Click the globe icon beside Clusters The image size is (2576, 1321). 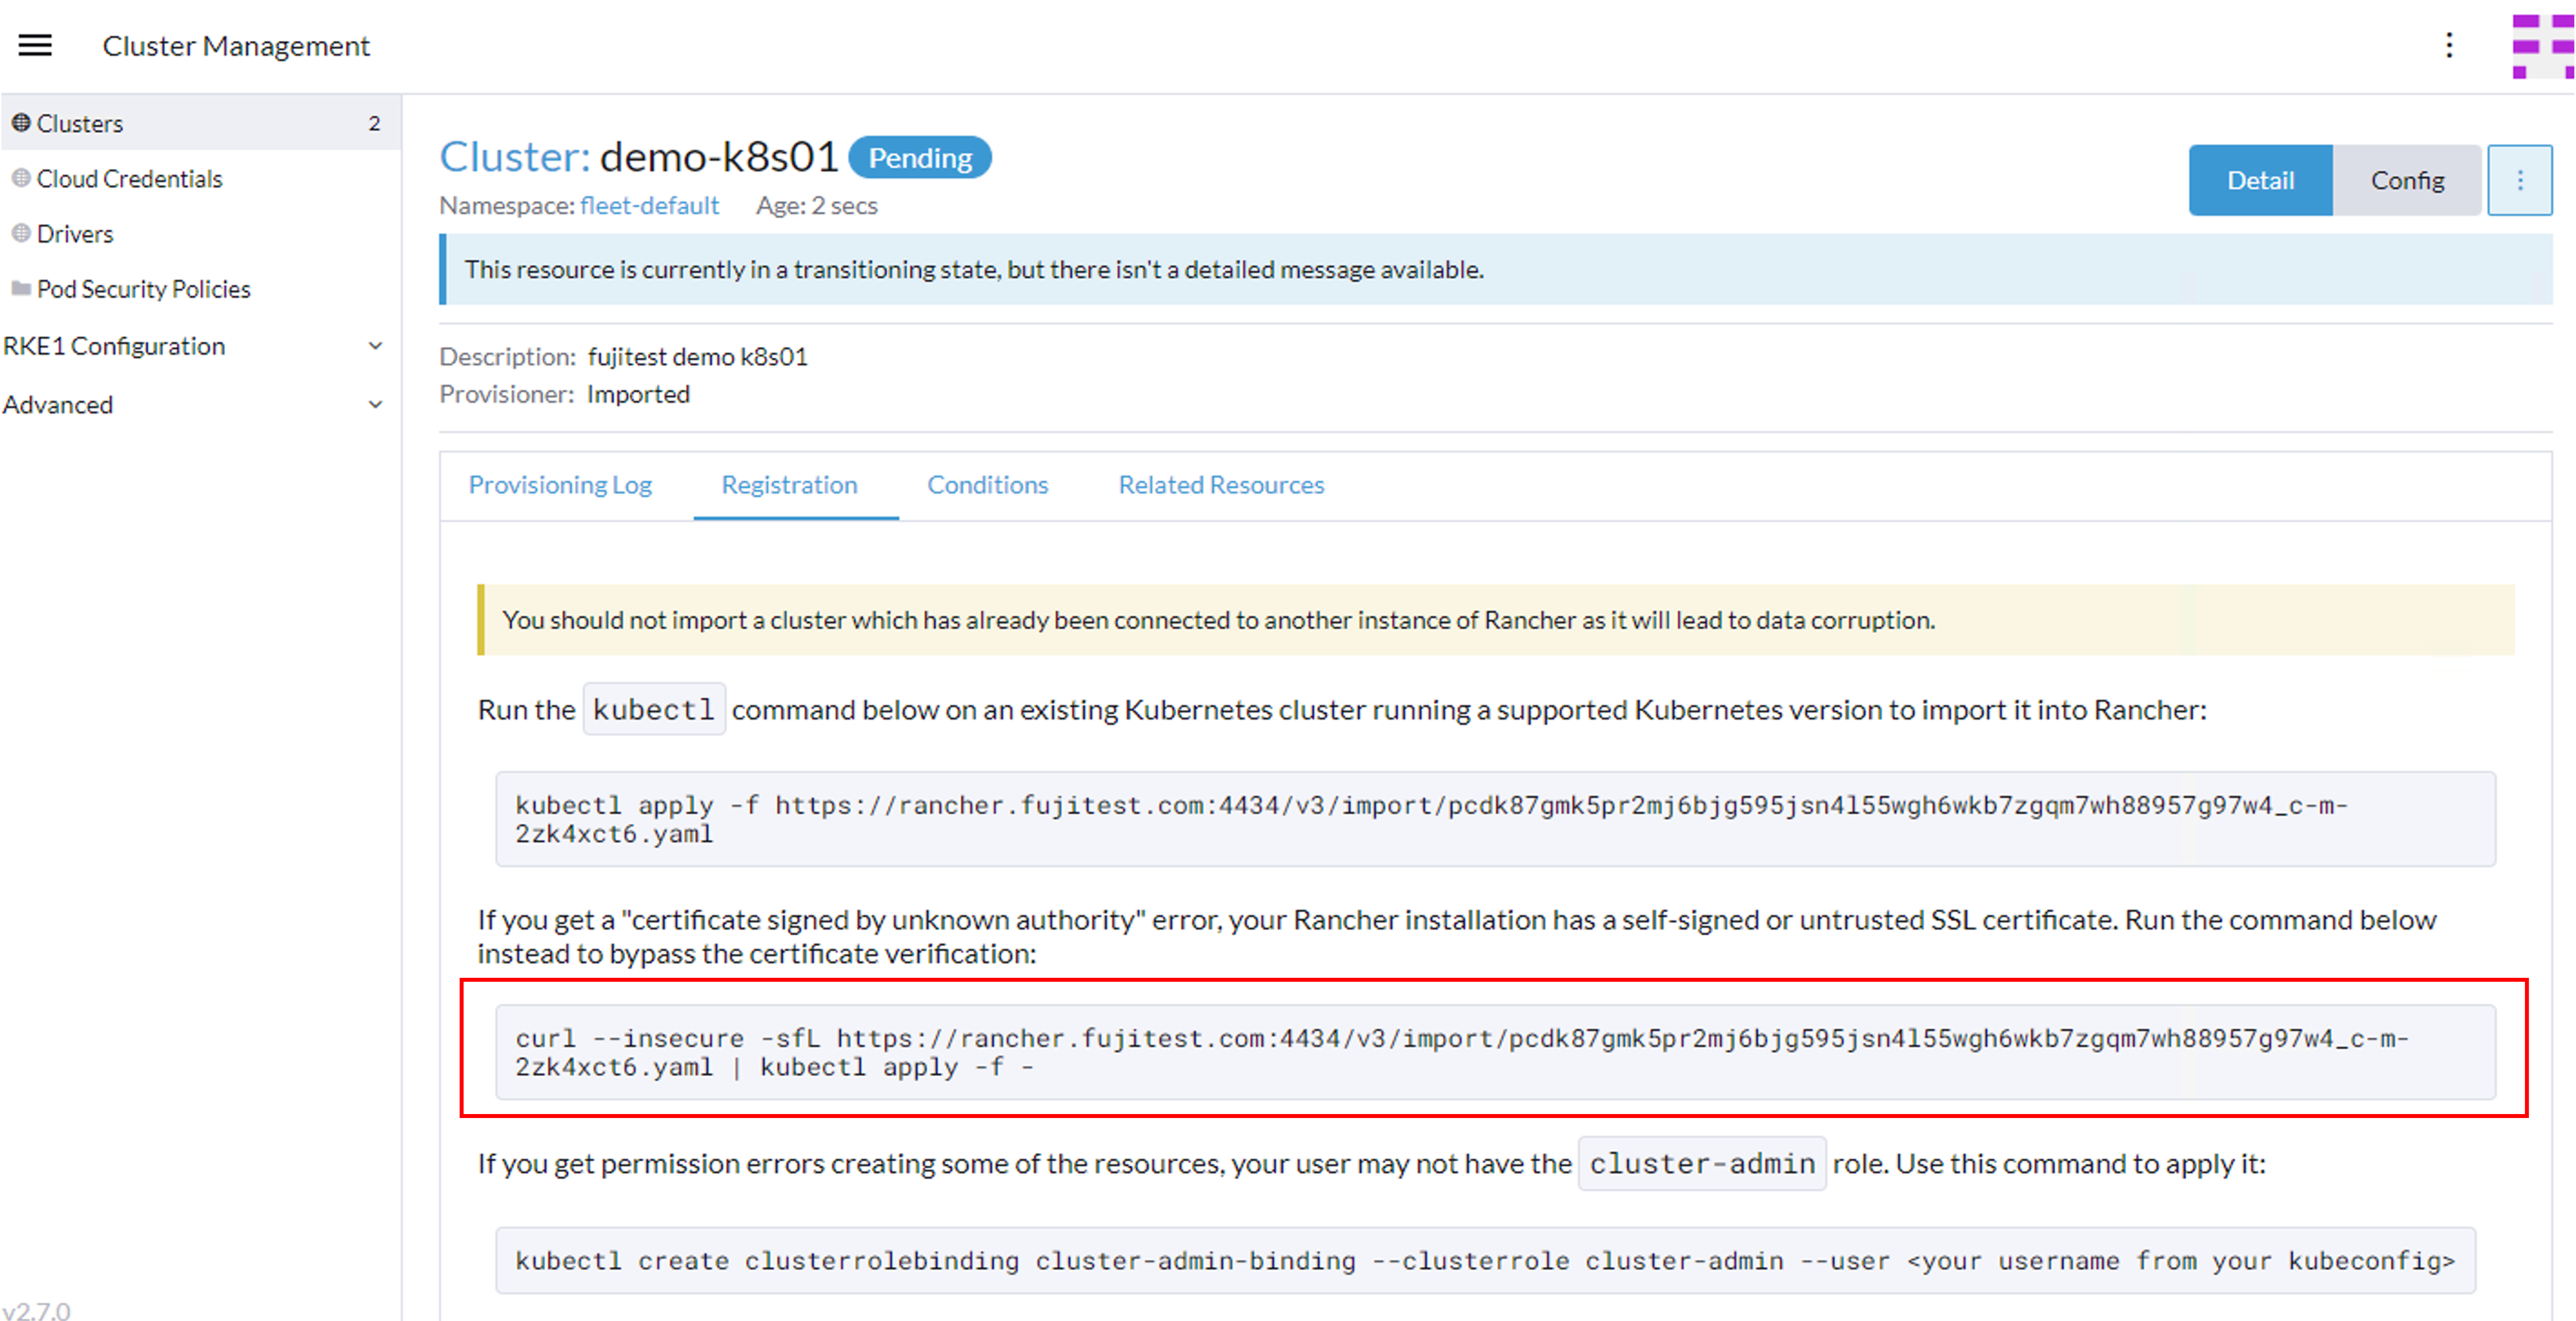[x=20, y=123]
